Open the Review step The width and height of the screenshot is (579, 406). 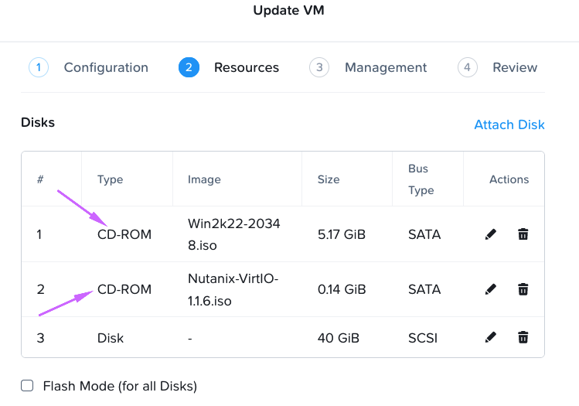pyautogui.click(x=515, y=67)
